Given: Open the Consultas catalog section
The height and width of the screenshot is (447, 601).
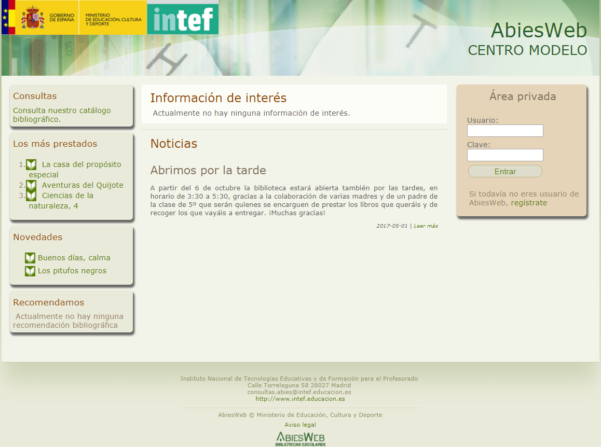Looking at the screenshot, I should coord(35,96).
